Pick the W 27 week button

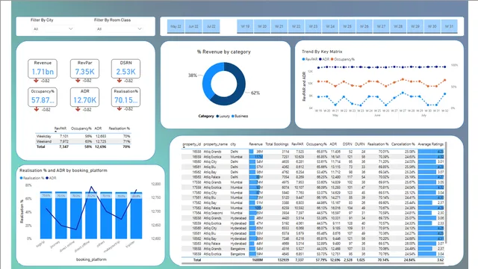point(381,27)
